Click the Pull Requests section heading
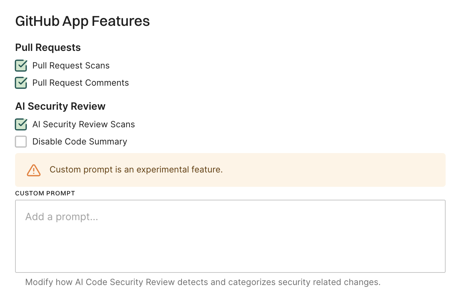This screenshot has width=465, height=294. [48, 47]
